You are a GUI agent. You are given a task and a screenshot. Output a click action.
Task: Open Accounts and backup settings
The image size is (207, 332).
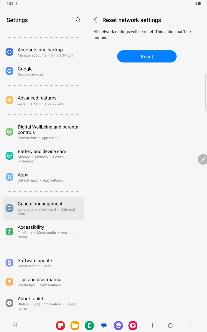[43, 52]
